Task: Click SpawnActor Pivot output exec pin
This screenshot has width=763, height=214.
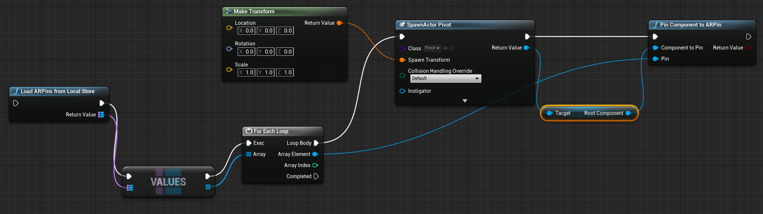Action: point(527,37)
